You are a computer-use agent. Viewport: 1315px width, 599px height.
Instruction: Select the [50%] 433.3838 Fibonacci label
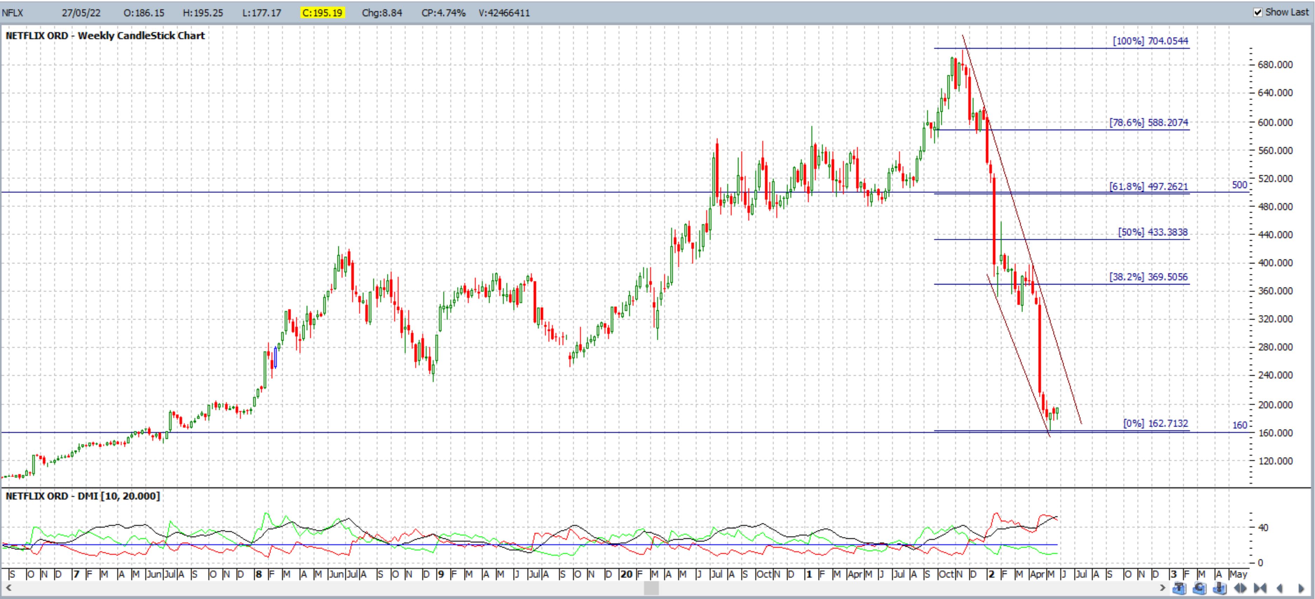pos(1153,233)
